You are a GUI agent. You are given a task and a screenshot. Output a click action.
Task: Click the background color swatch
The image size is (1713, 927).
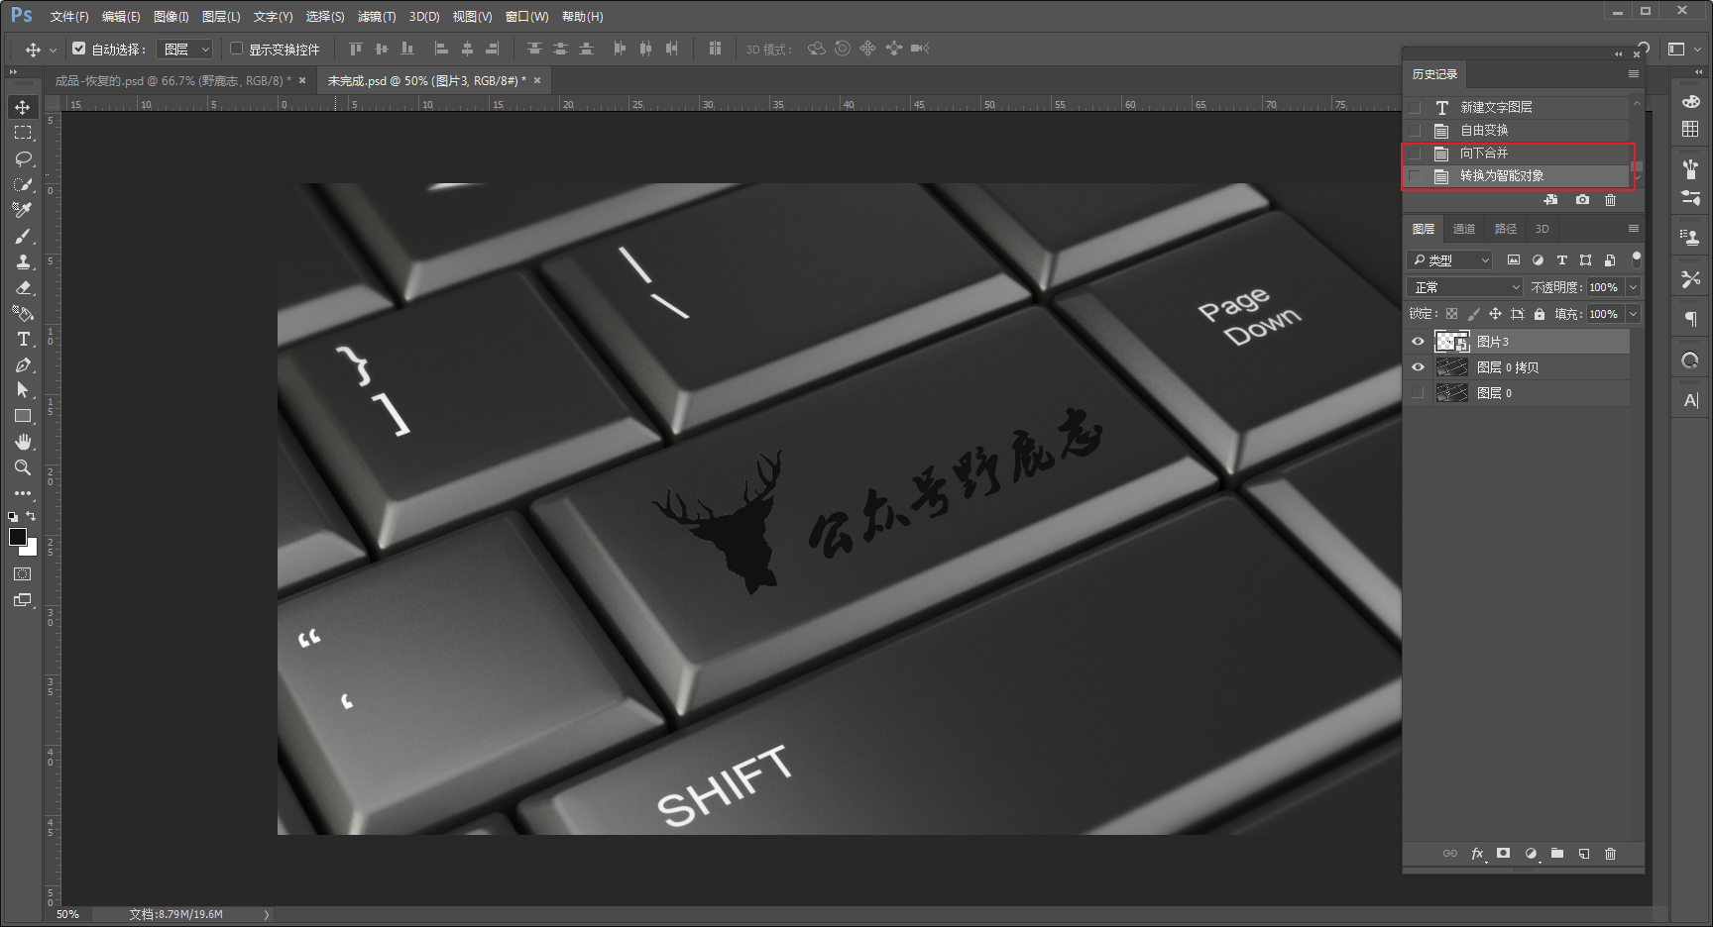click(x=31, y=550)
